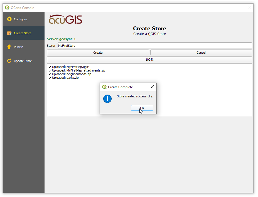Confirm the dialog with OK
The image size is (258, 197).
142,108
